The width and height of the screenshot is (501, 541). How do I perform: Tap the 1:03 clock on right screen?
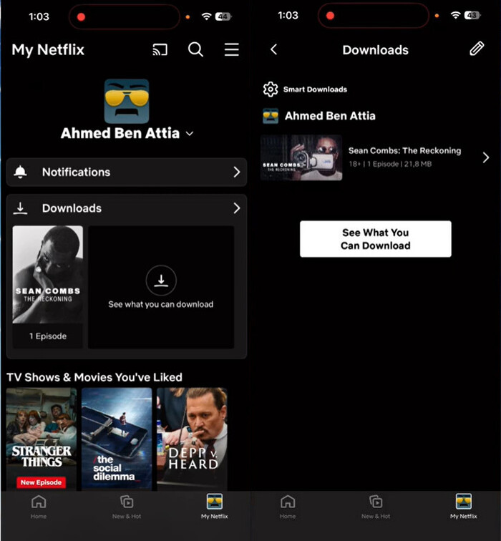288,15
